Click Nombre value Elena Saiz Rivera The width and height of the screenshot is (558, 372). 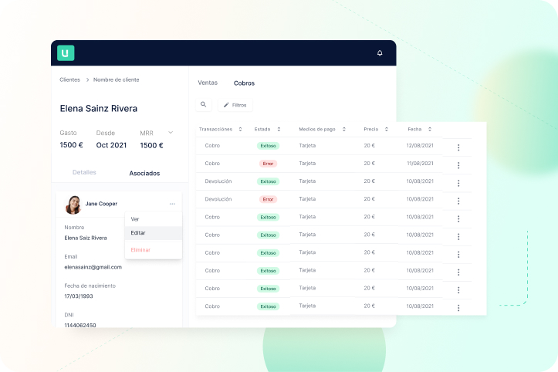pyautogui.click(x=86, y=238)
